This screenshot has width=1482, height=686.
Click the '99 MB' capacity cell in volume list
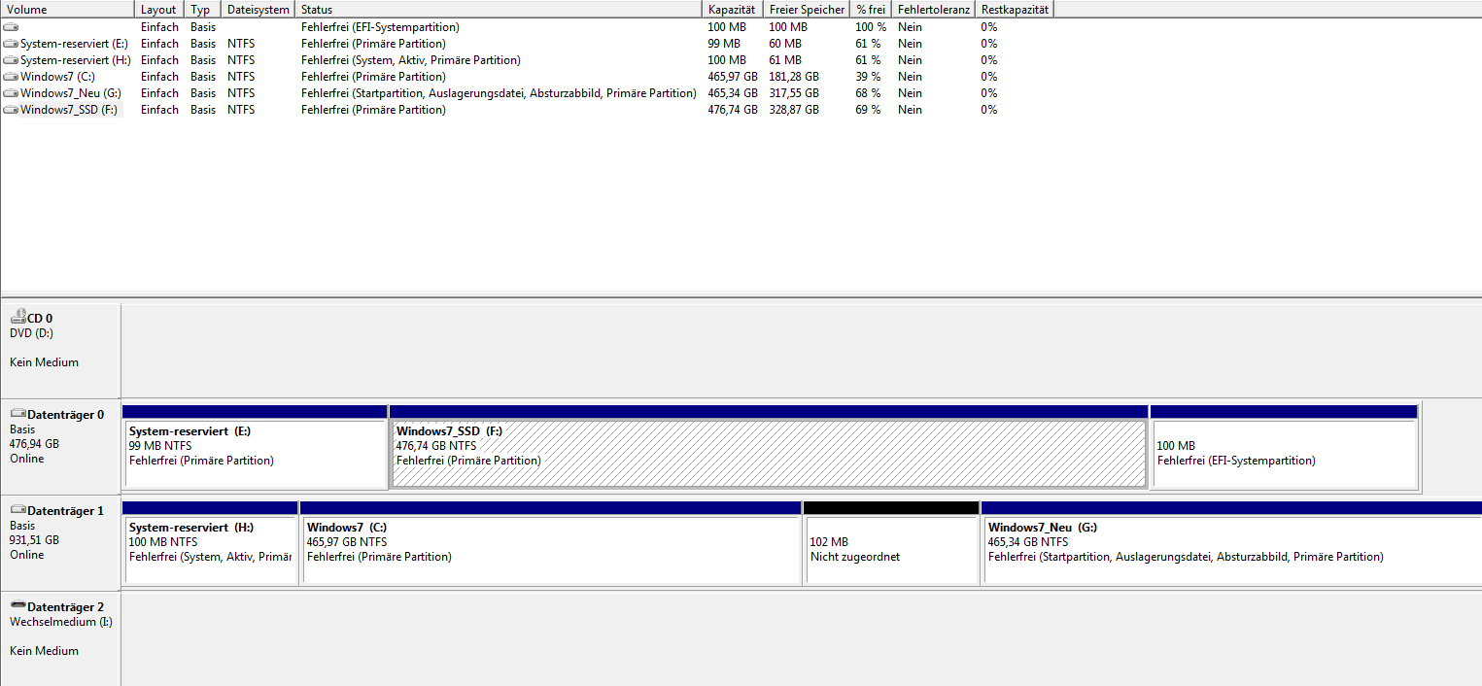(x=724, y=44)
